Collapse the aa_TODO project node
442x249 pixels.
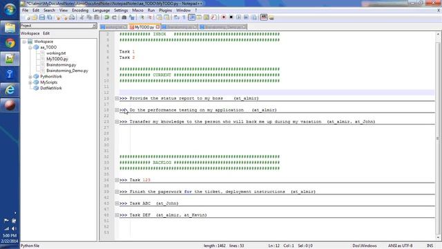(x=30, y=48)
